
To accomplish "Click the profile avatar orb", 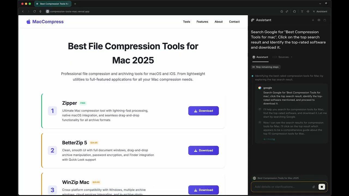I will (326, 4).
